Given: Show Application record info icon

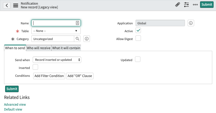Looking at the screenshot, I should point(191,23).
